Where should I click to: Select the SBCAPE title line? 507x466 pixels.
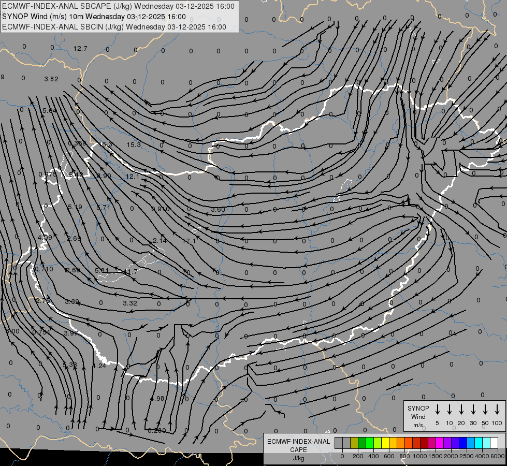coord(119,6)
